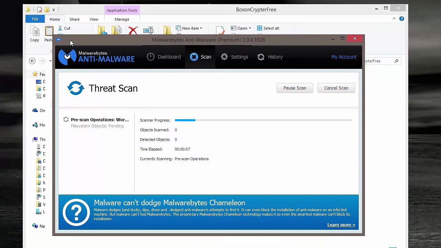The width and height of the screenshot is (441, 248).
Task: Select OneDrive in navigation pane
Action: pos(39,111)
